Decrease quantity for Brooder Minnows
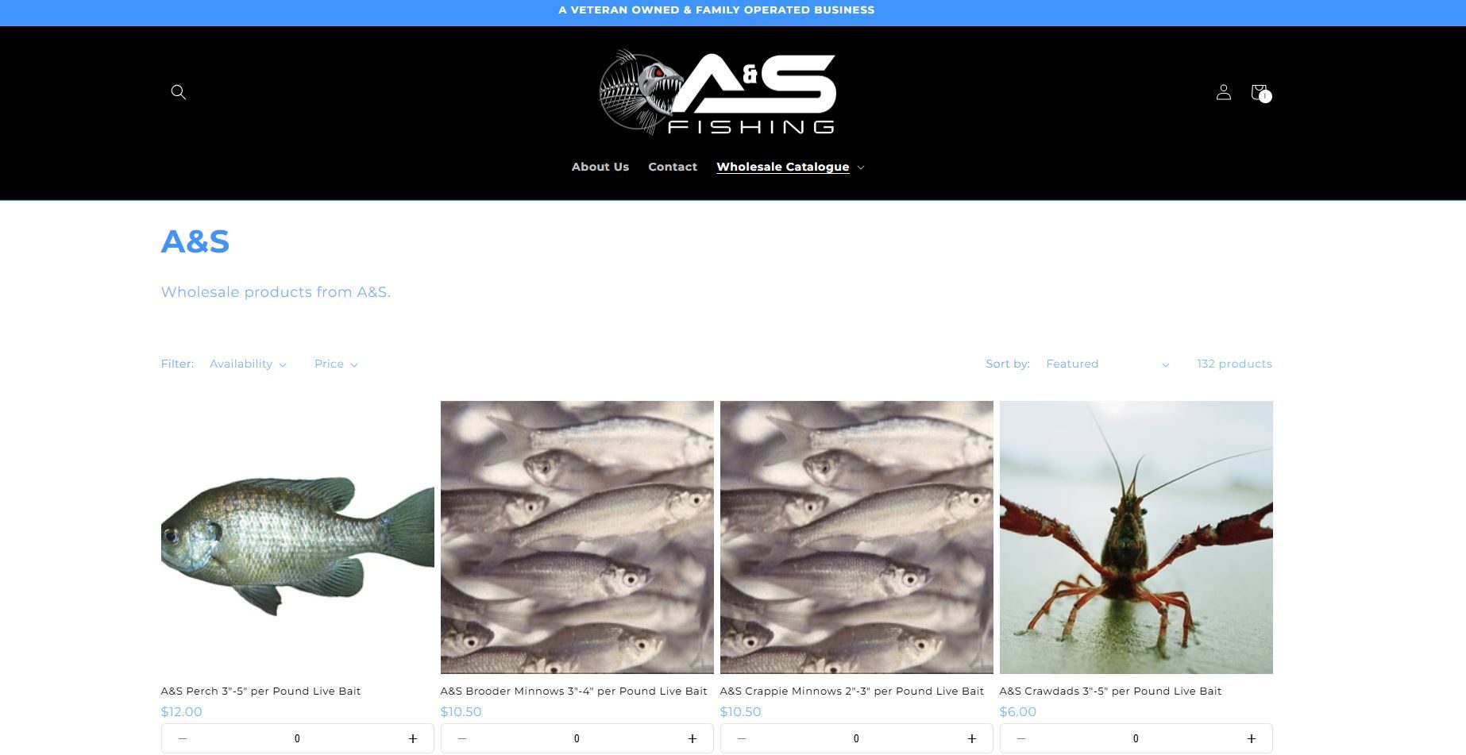The width and height of the screenshot is (1466, 755). (x=462, y=738)
